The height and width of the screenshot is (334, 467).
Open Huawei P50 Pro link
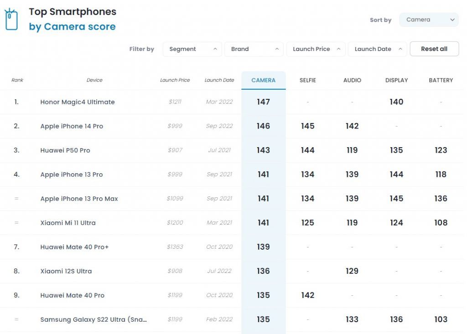65,150
